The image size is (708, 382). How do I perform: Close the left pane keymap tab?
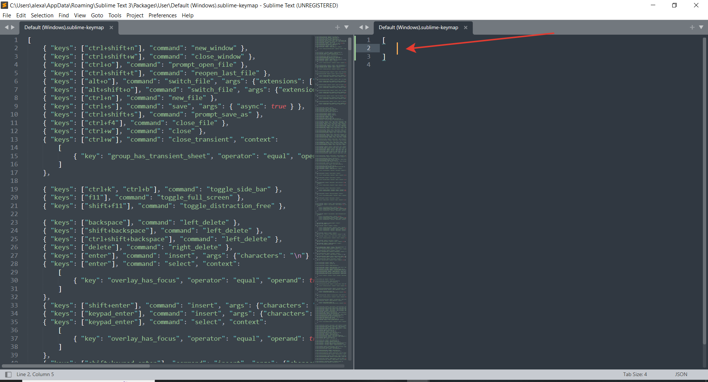tap(111, 27)
